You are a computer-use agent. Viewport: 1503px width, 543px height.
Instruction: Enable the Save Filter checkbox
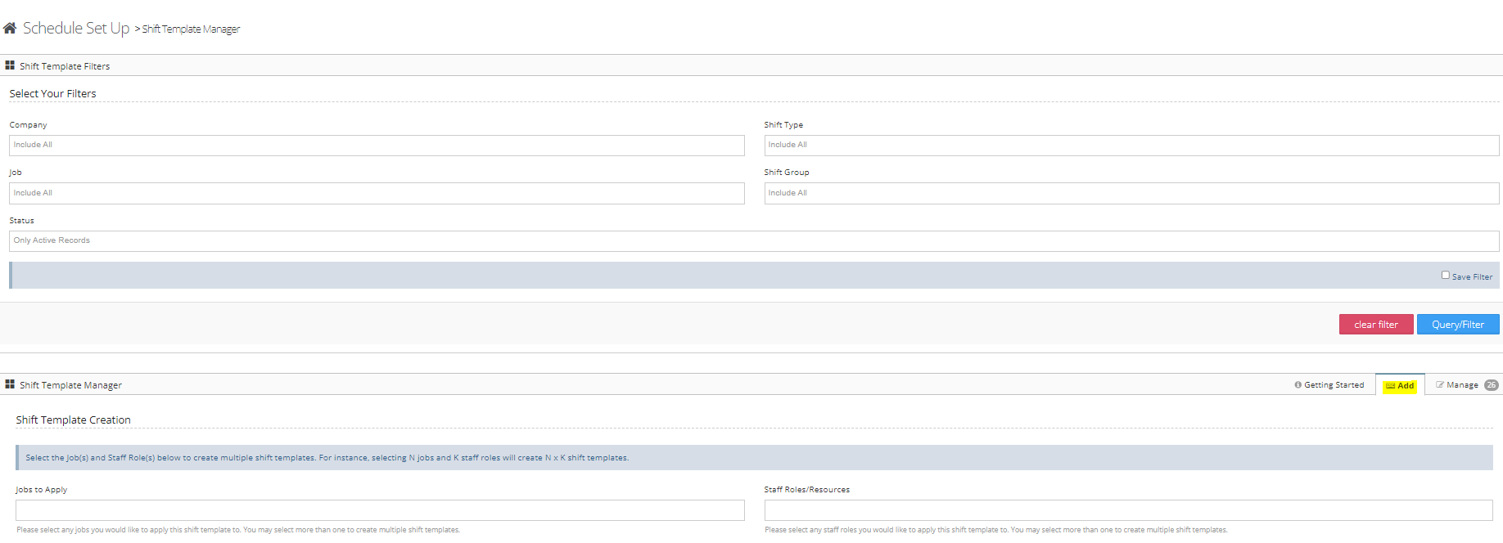click(1445, 276)
